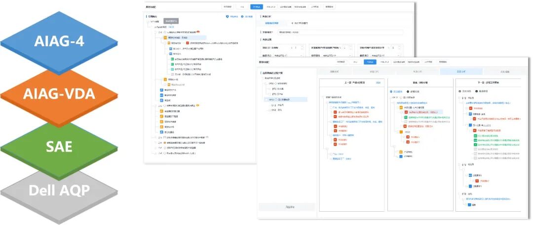Click blue link in first column header, front window
Screen dimensions: 533x225
378,82
